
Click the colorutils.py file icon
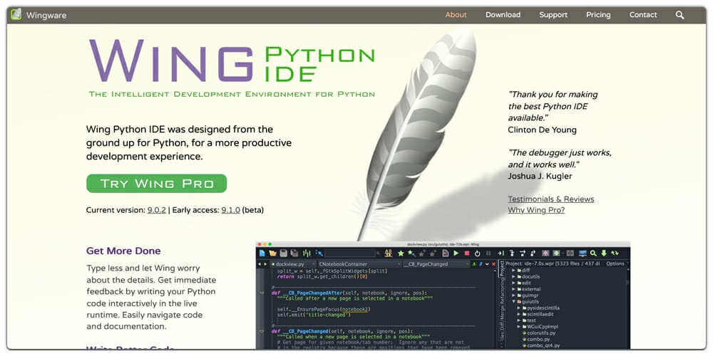pos(524,333)
